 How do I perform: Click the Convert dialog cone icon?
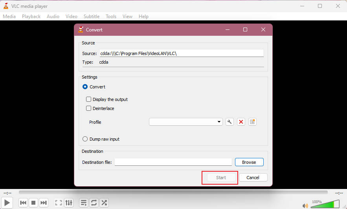click(x=81, y=29)
